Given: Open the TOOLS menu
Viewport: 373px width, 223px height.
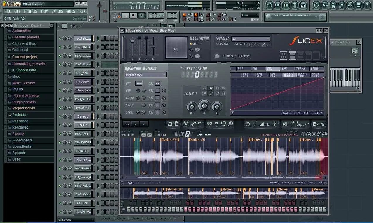Looking at the screenshot, I should (x=71, y=11).
